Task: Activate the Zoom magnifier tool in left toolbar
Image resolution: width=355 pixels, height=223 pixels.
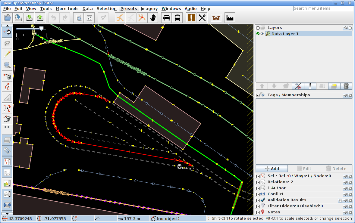Action: coord(7,65)
